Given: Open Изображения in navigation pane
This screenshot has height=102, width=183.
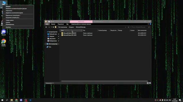Looking at the screenshot, I should click(x=53, y=41).
